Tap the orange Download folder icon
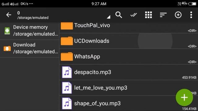The height and width of the screenshot is (111, 198). pos(7,48)
